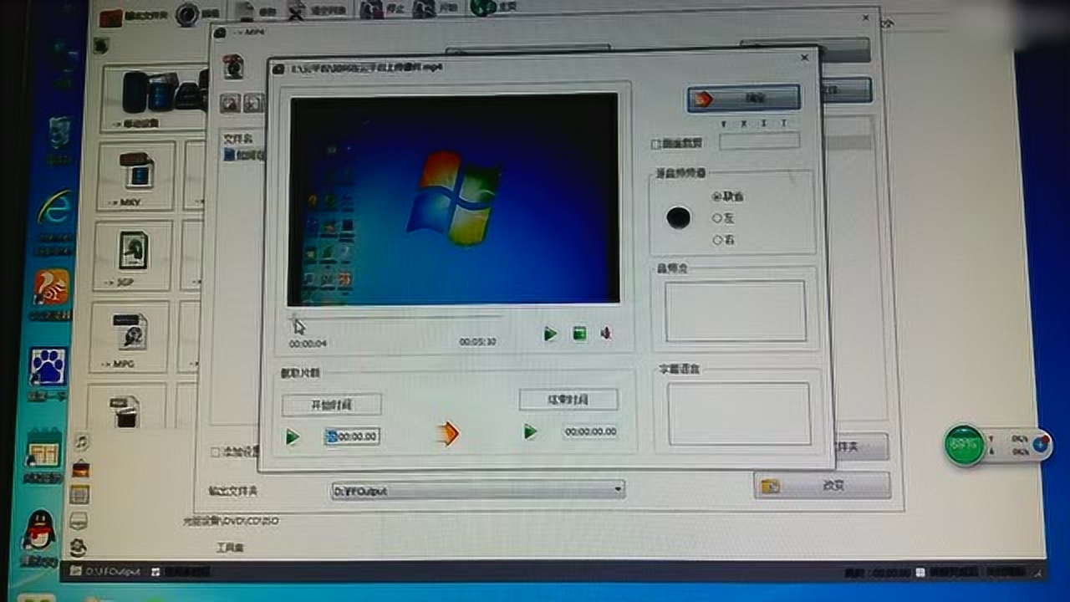The height and width of the screenshot is (602, 1070).
Task: Click the start time input field
Action: click(x=352, y=436)
